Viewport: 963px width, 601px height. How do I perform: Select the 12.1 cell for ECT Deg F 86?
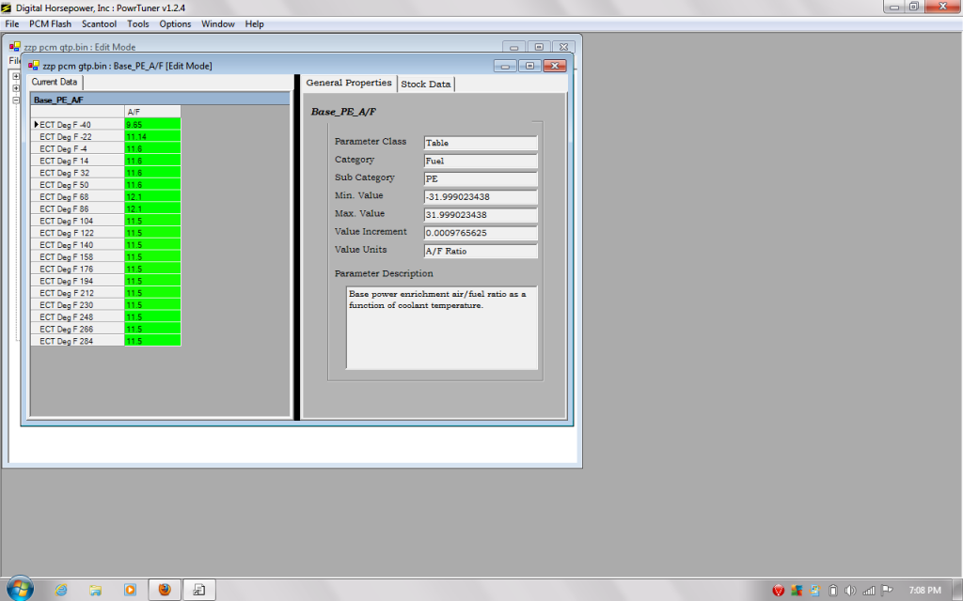click(152, 208)
